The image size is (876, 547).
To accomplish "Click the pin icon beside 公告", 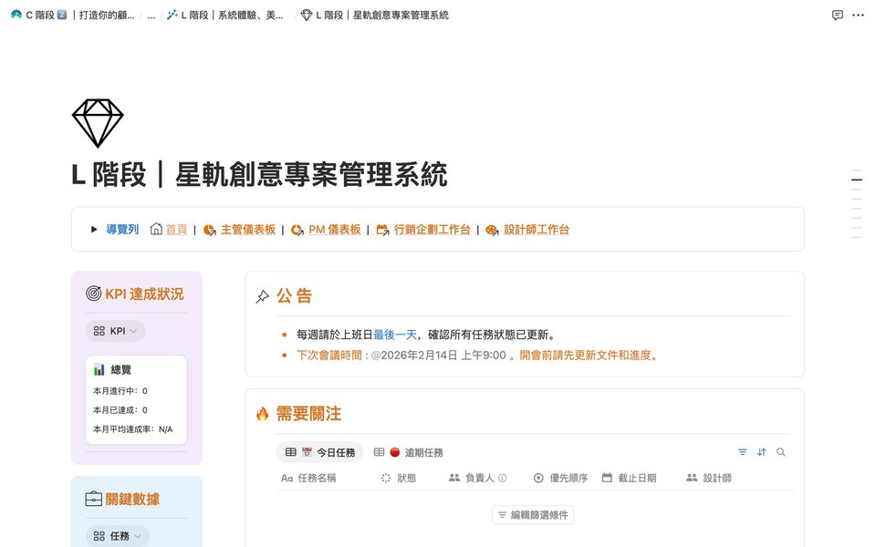I will [262, 296].
